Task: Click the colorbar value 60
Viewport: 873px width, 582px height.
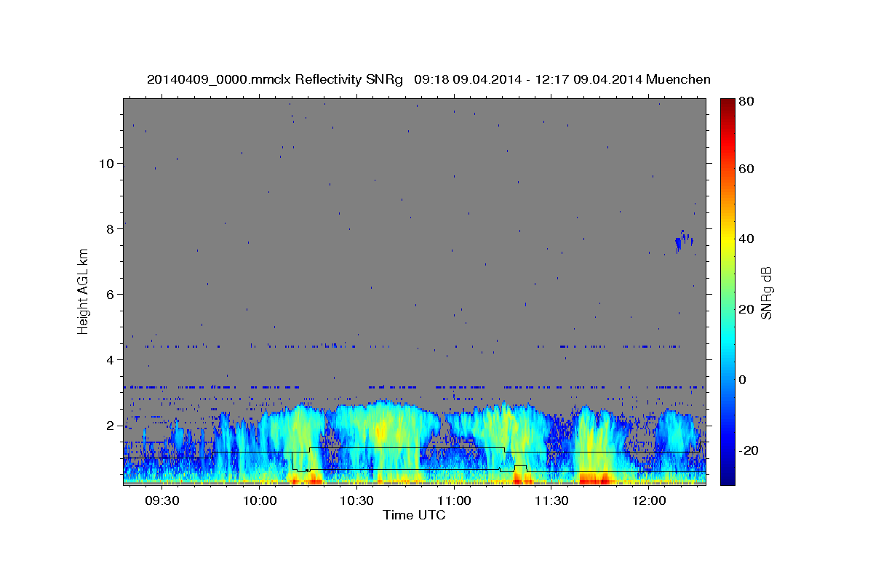Action: point(746,169)
